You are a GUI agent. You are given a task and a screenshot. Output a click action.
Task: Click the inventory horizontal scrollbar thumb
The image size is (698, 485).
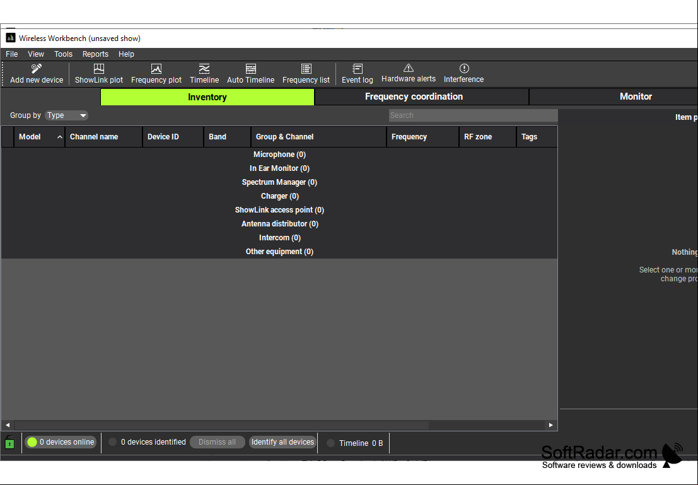coord(222,425)
